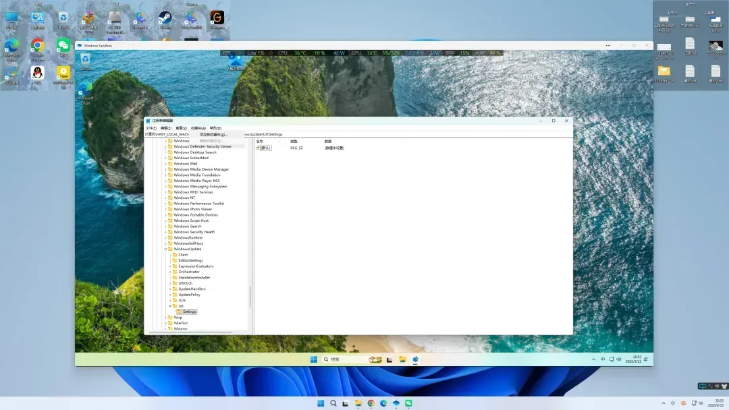Click the Task View icon in sandbox taskbar

(389, 359)
